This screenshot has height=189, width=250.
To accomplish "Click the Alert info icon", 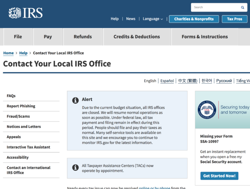I will (75, 100).
